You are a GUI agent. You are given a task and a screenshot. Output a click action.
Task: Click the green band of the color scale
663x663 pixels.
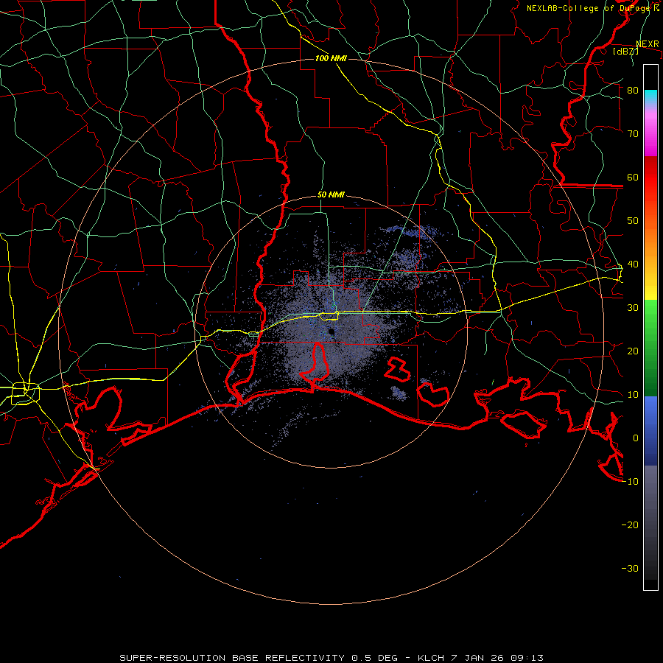point(650,348)
